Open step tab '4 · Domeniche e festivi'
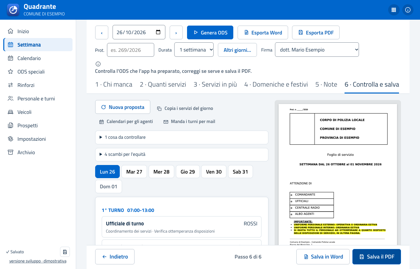 (276, 84)
